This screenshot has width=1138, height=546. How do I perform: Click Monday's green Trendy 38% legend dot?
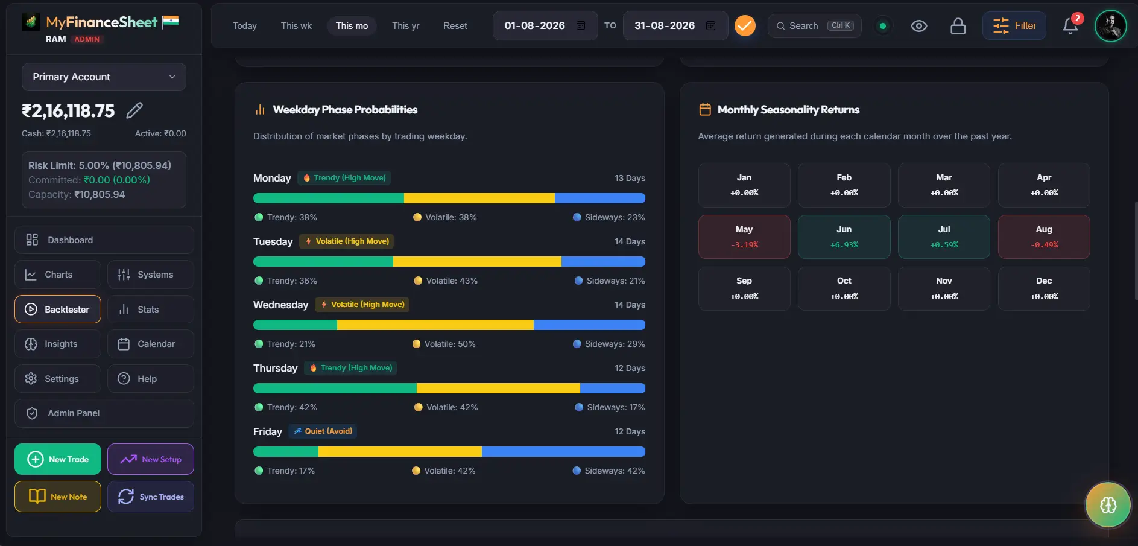tap(259, 217)
